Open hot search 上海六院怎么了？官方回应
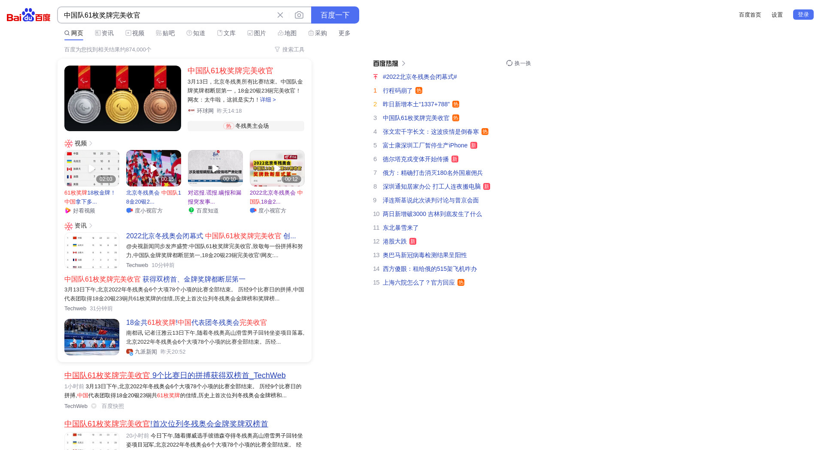Screen dimensions: 824x450 pos(419,282)
